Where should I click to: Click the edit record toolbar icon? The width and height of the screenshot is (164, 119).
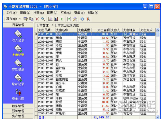26,19
